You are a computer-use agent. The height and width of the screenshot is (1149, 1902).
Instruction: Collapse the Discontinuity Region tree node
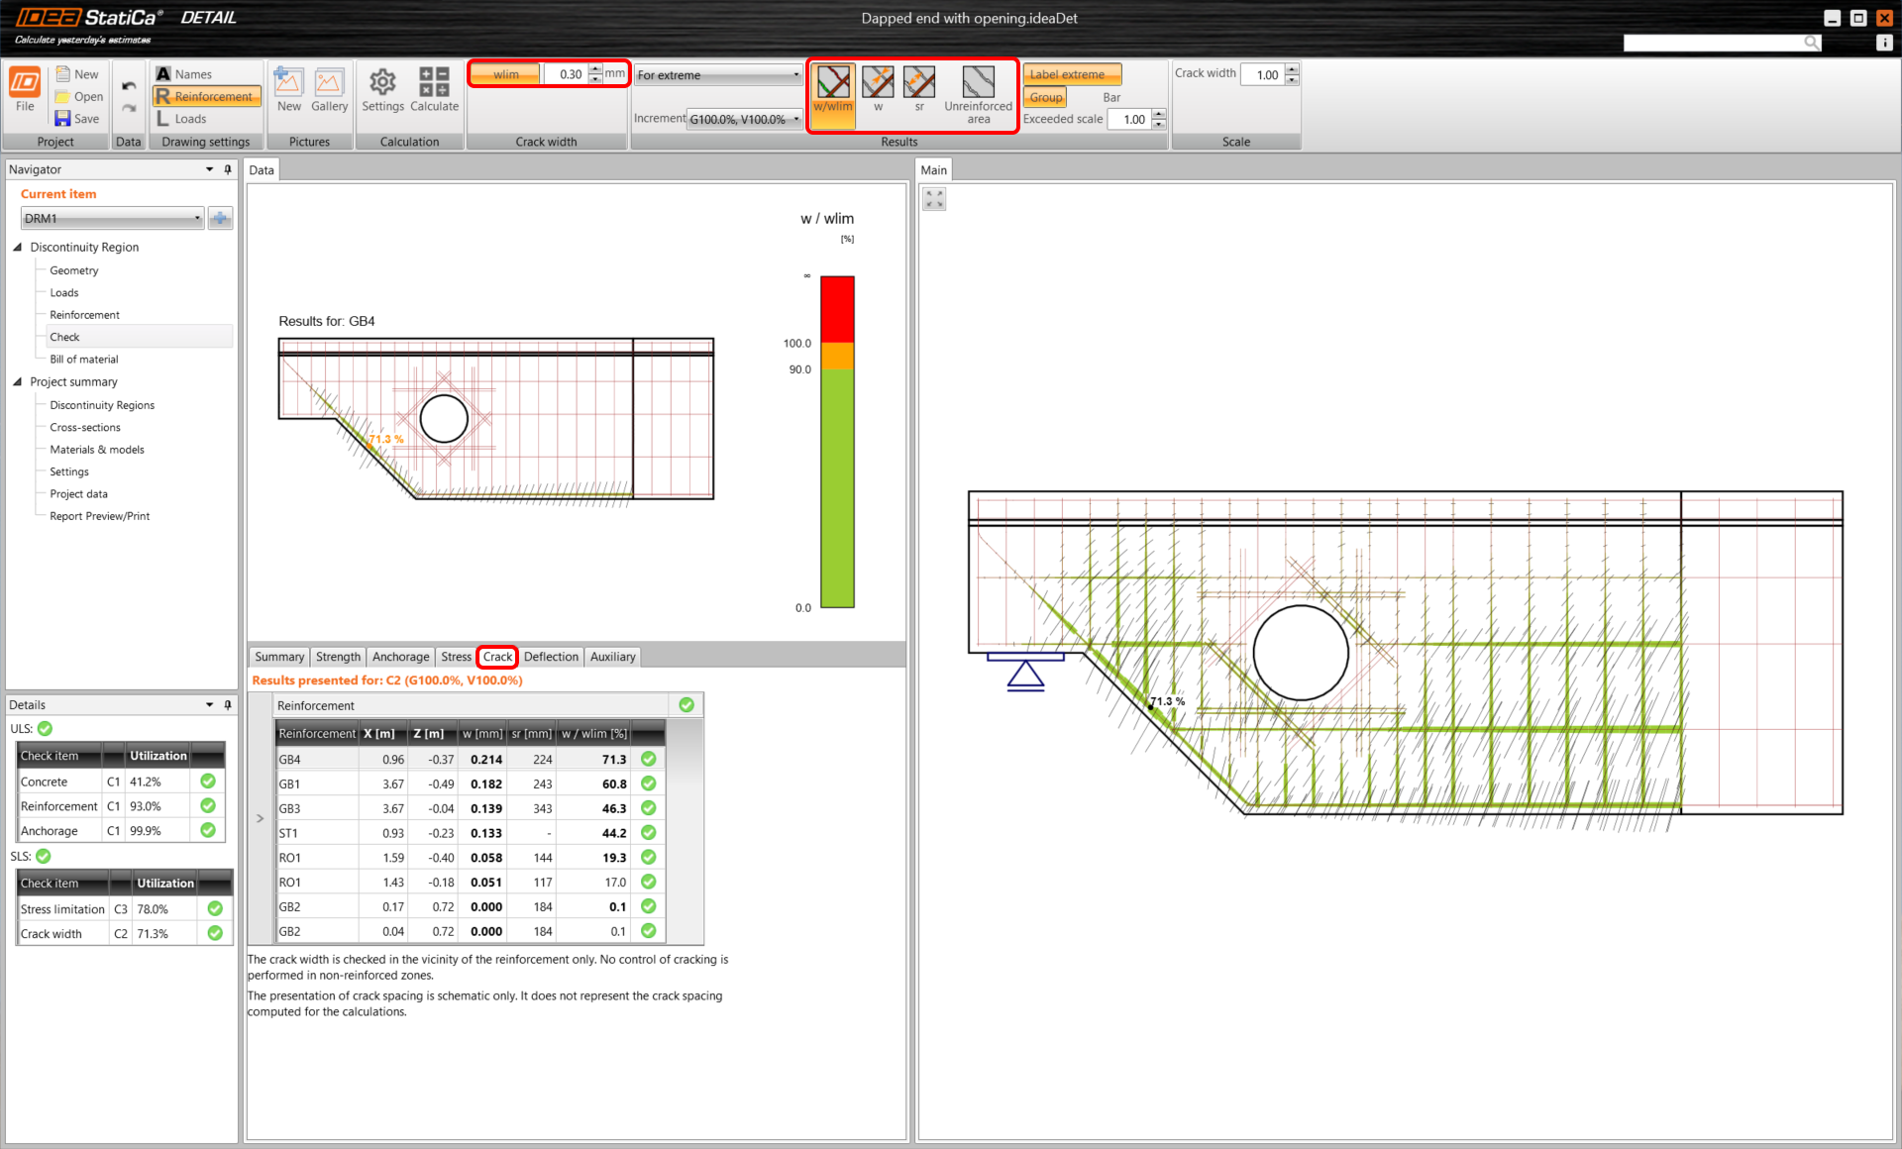point(18,248)
